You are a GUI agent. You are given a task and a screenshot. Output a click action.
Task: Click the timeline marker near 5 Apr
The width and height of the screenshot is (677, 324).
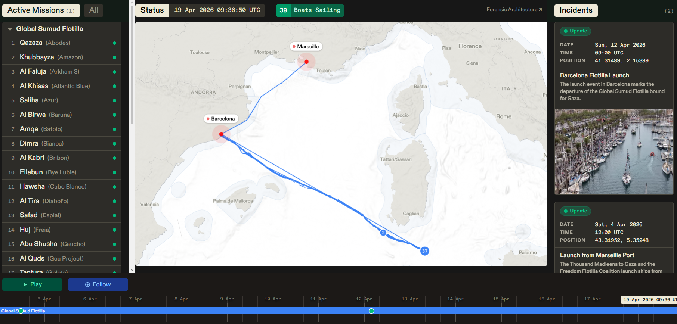pos(21,311)
